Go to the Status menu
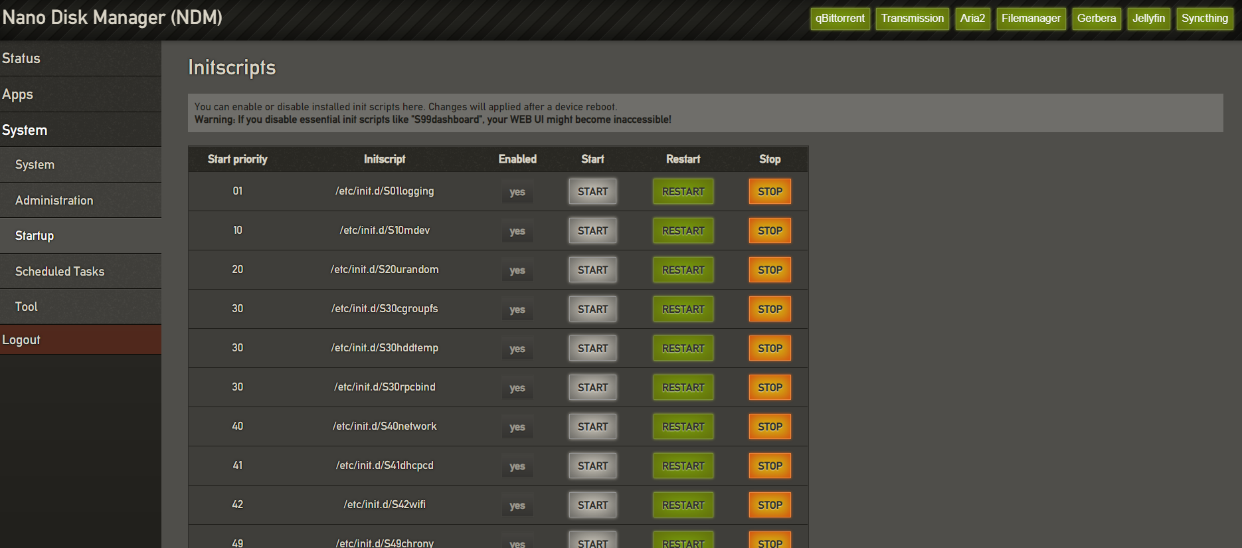This screenshot has height=548, width=1242. pyautogui.click(x=80, y=58)
